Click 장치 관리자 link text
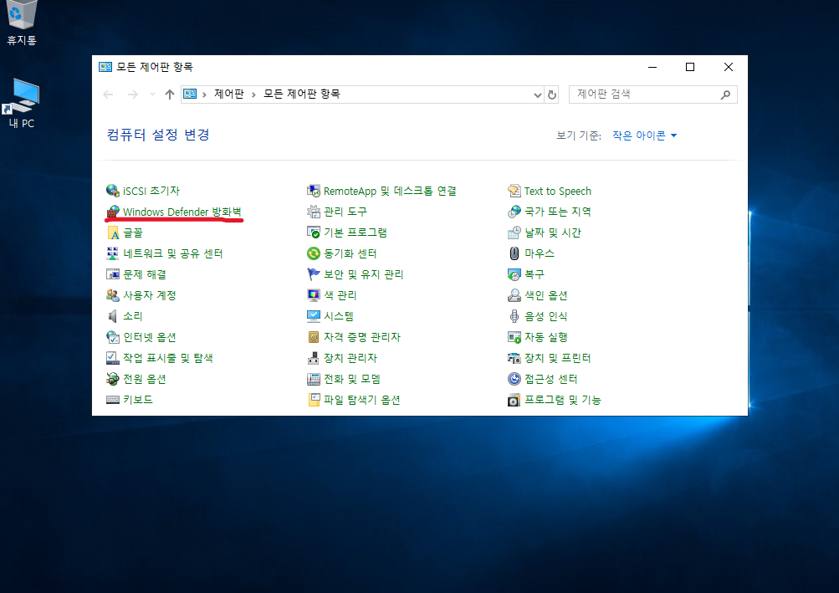 (350, 358)
